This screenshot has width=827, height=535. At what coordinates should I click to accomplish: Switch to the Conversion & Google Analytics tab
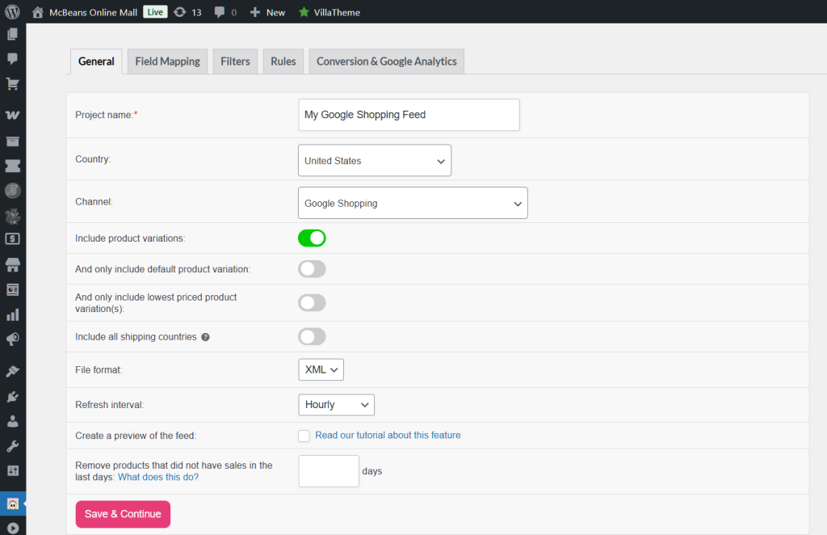(x=386, y=61)
